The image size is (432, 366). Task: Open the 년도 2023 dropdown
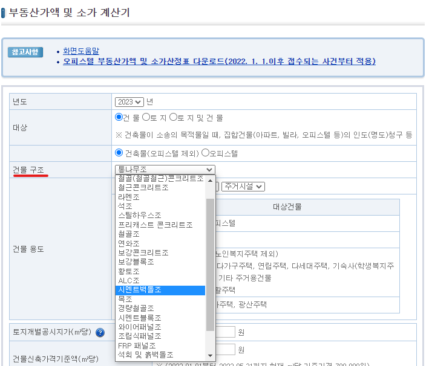(129, 102)
